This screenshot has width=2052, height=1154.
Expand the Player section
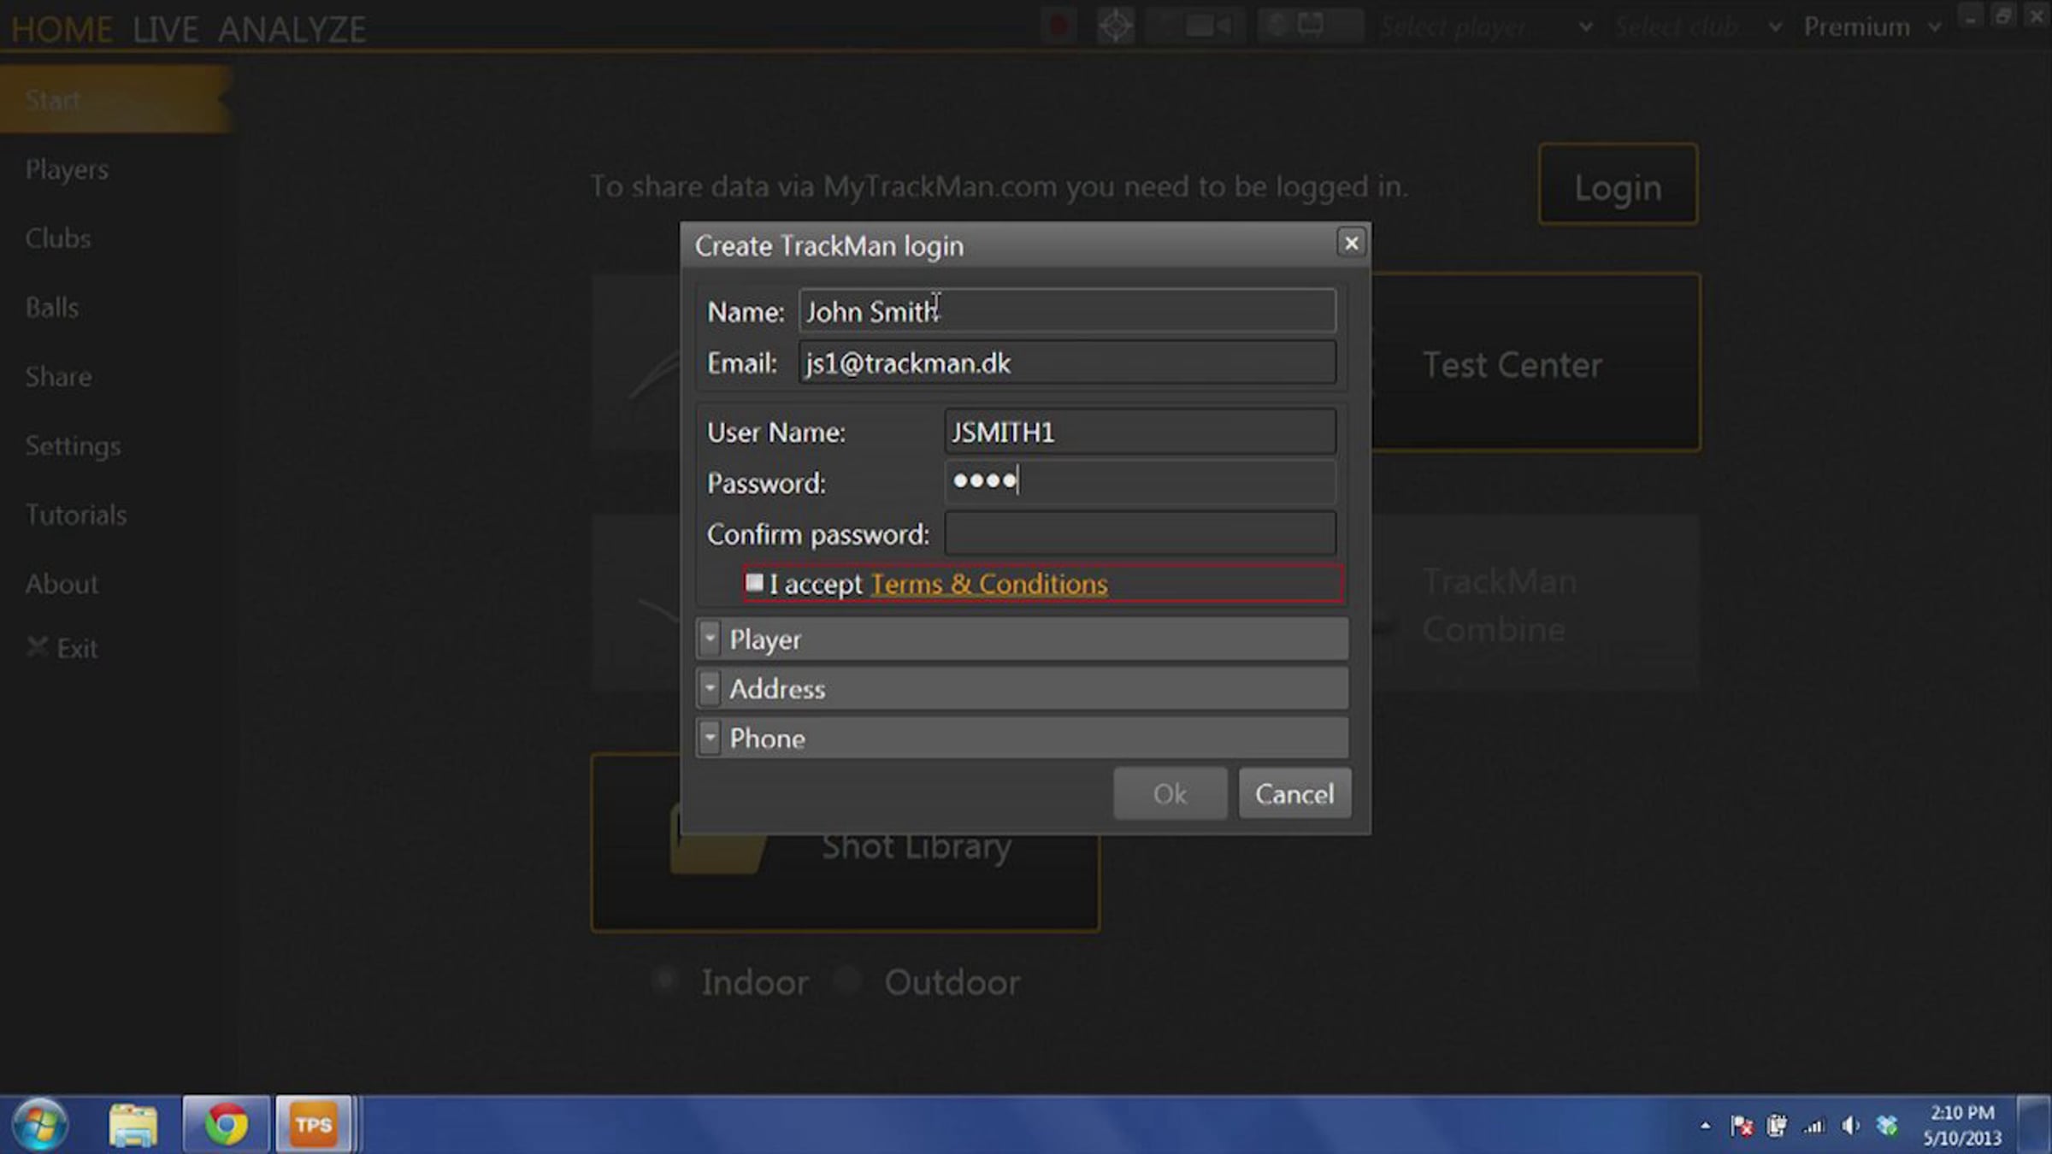coord(1022,639)
